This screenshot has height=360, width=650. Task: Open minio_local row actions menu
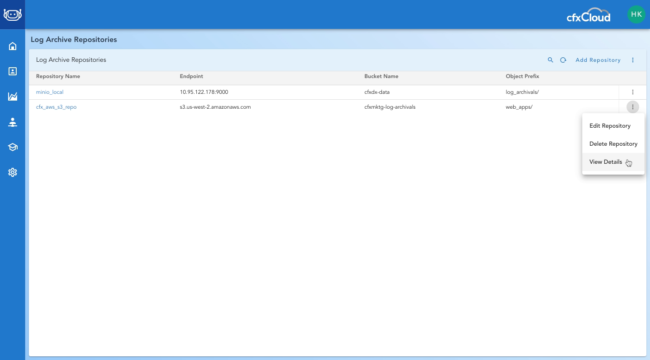[633, 92]
